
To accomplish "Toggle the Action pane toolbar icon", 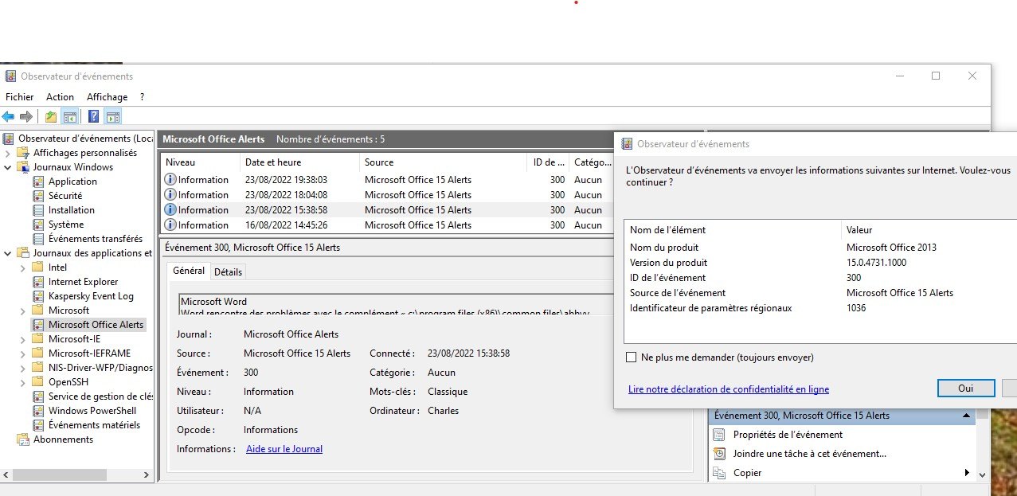I will [112, 117].
